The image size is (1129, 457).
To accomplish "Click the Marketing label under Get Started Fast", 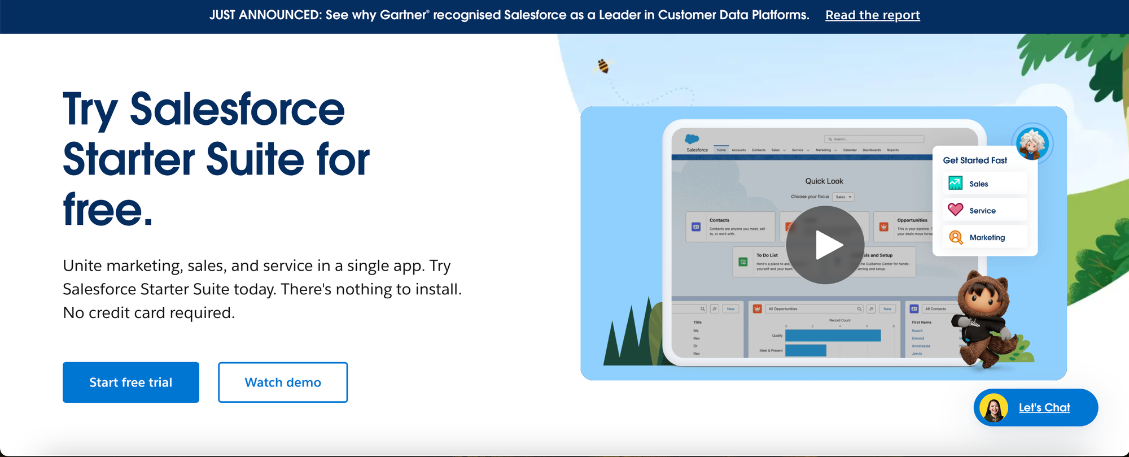I will point(987,238).
